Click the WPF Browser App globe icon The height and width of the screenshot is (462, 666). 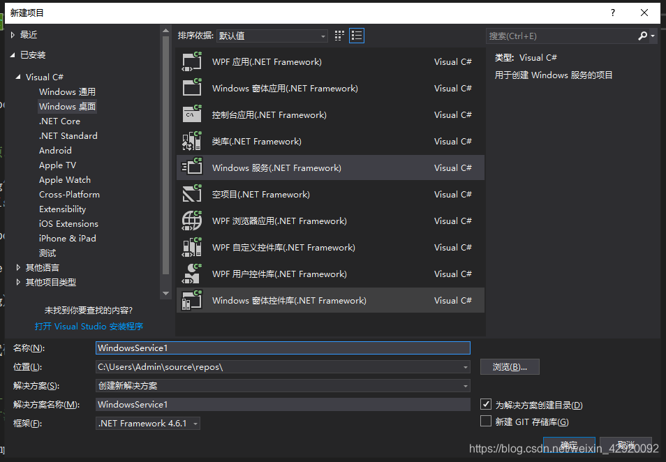click(x=192, y=221)
